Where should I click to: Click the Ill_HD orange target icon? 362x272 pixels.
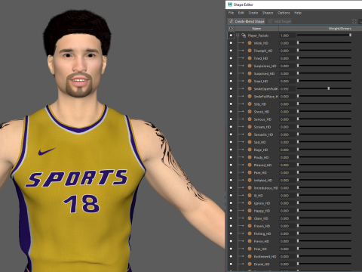pos(250,195)
